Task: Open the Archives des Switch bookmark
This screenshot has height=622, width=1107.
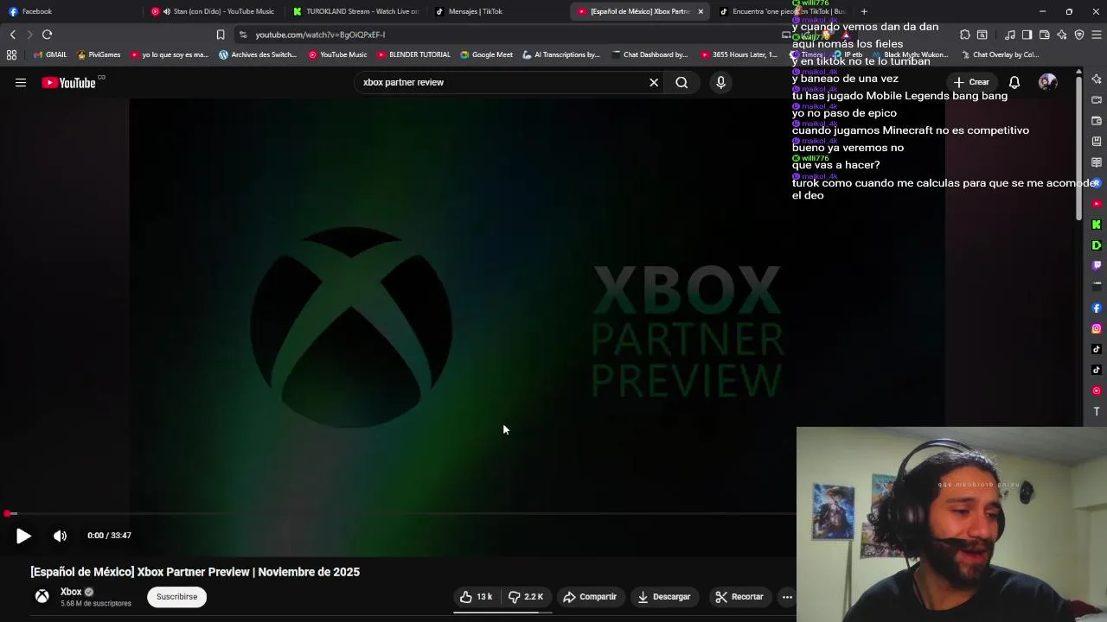Action: click(258, 54)
